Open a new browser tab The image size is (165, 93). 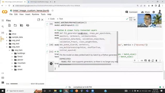[x=55, y=2]
